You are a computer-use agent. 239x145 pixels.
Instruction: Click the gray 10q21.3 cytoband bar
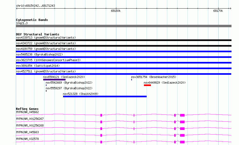(x=124, y=26)
